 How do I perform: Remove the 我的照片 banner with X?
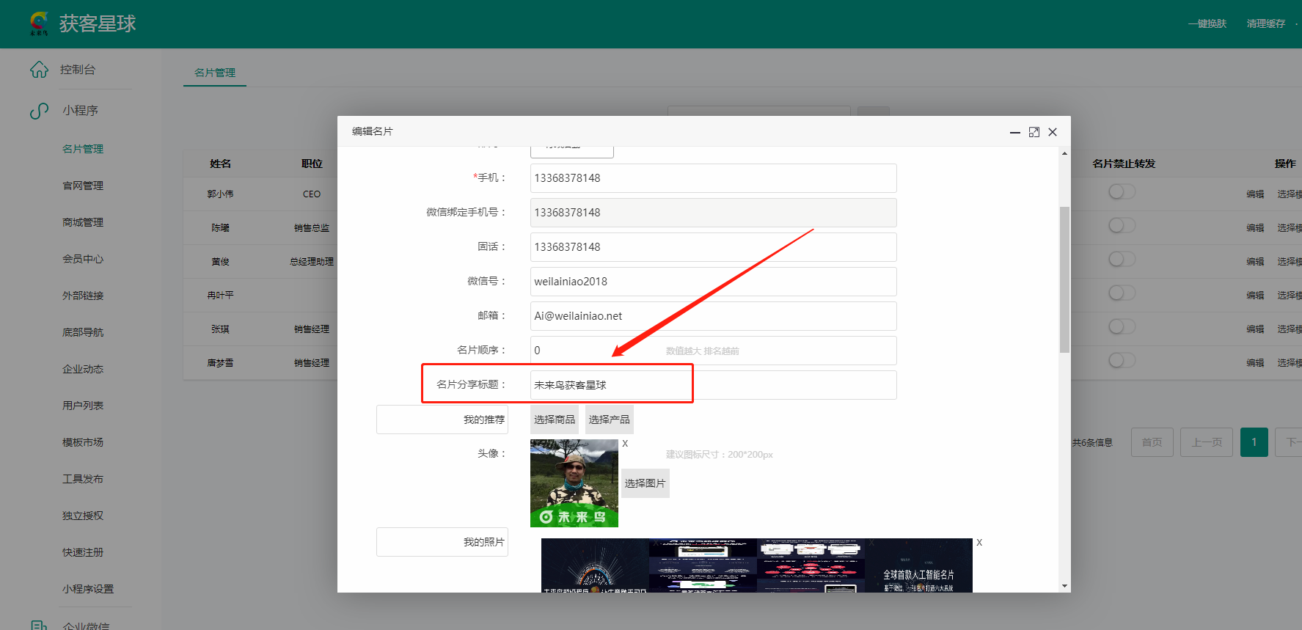tap(979, 543)
